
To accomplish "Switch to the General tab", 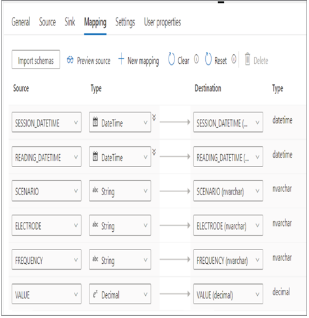I will click(21, 22).
